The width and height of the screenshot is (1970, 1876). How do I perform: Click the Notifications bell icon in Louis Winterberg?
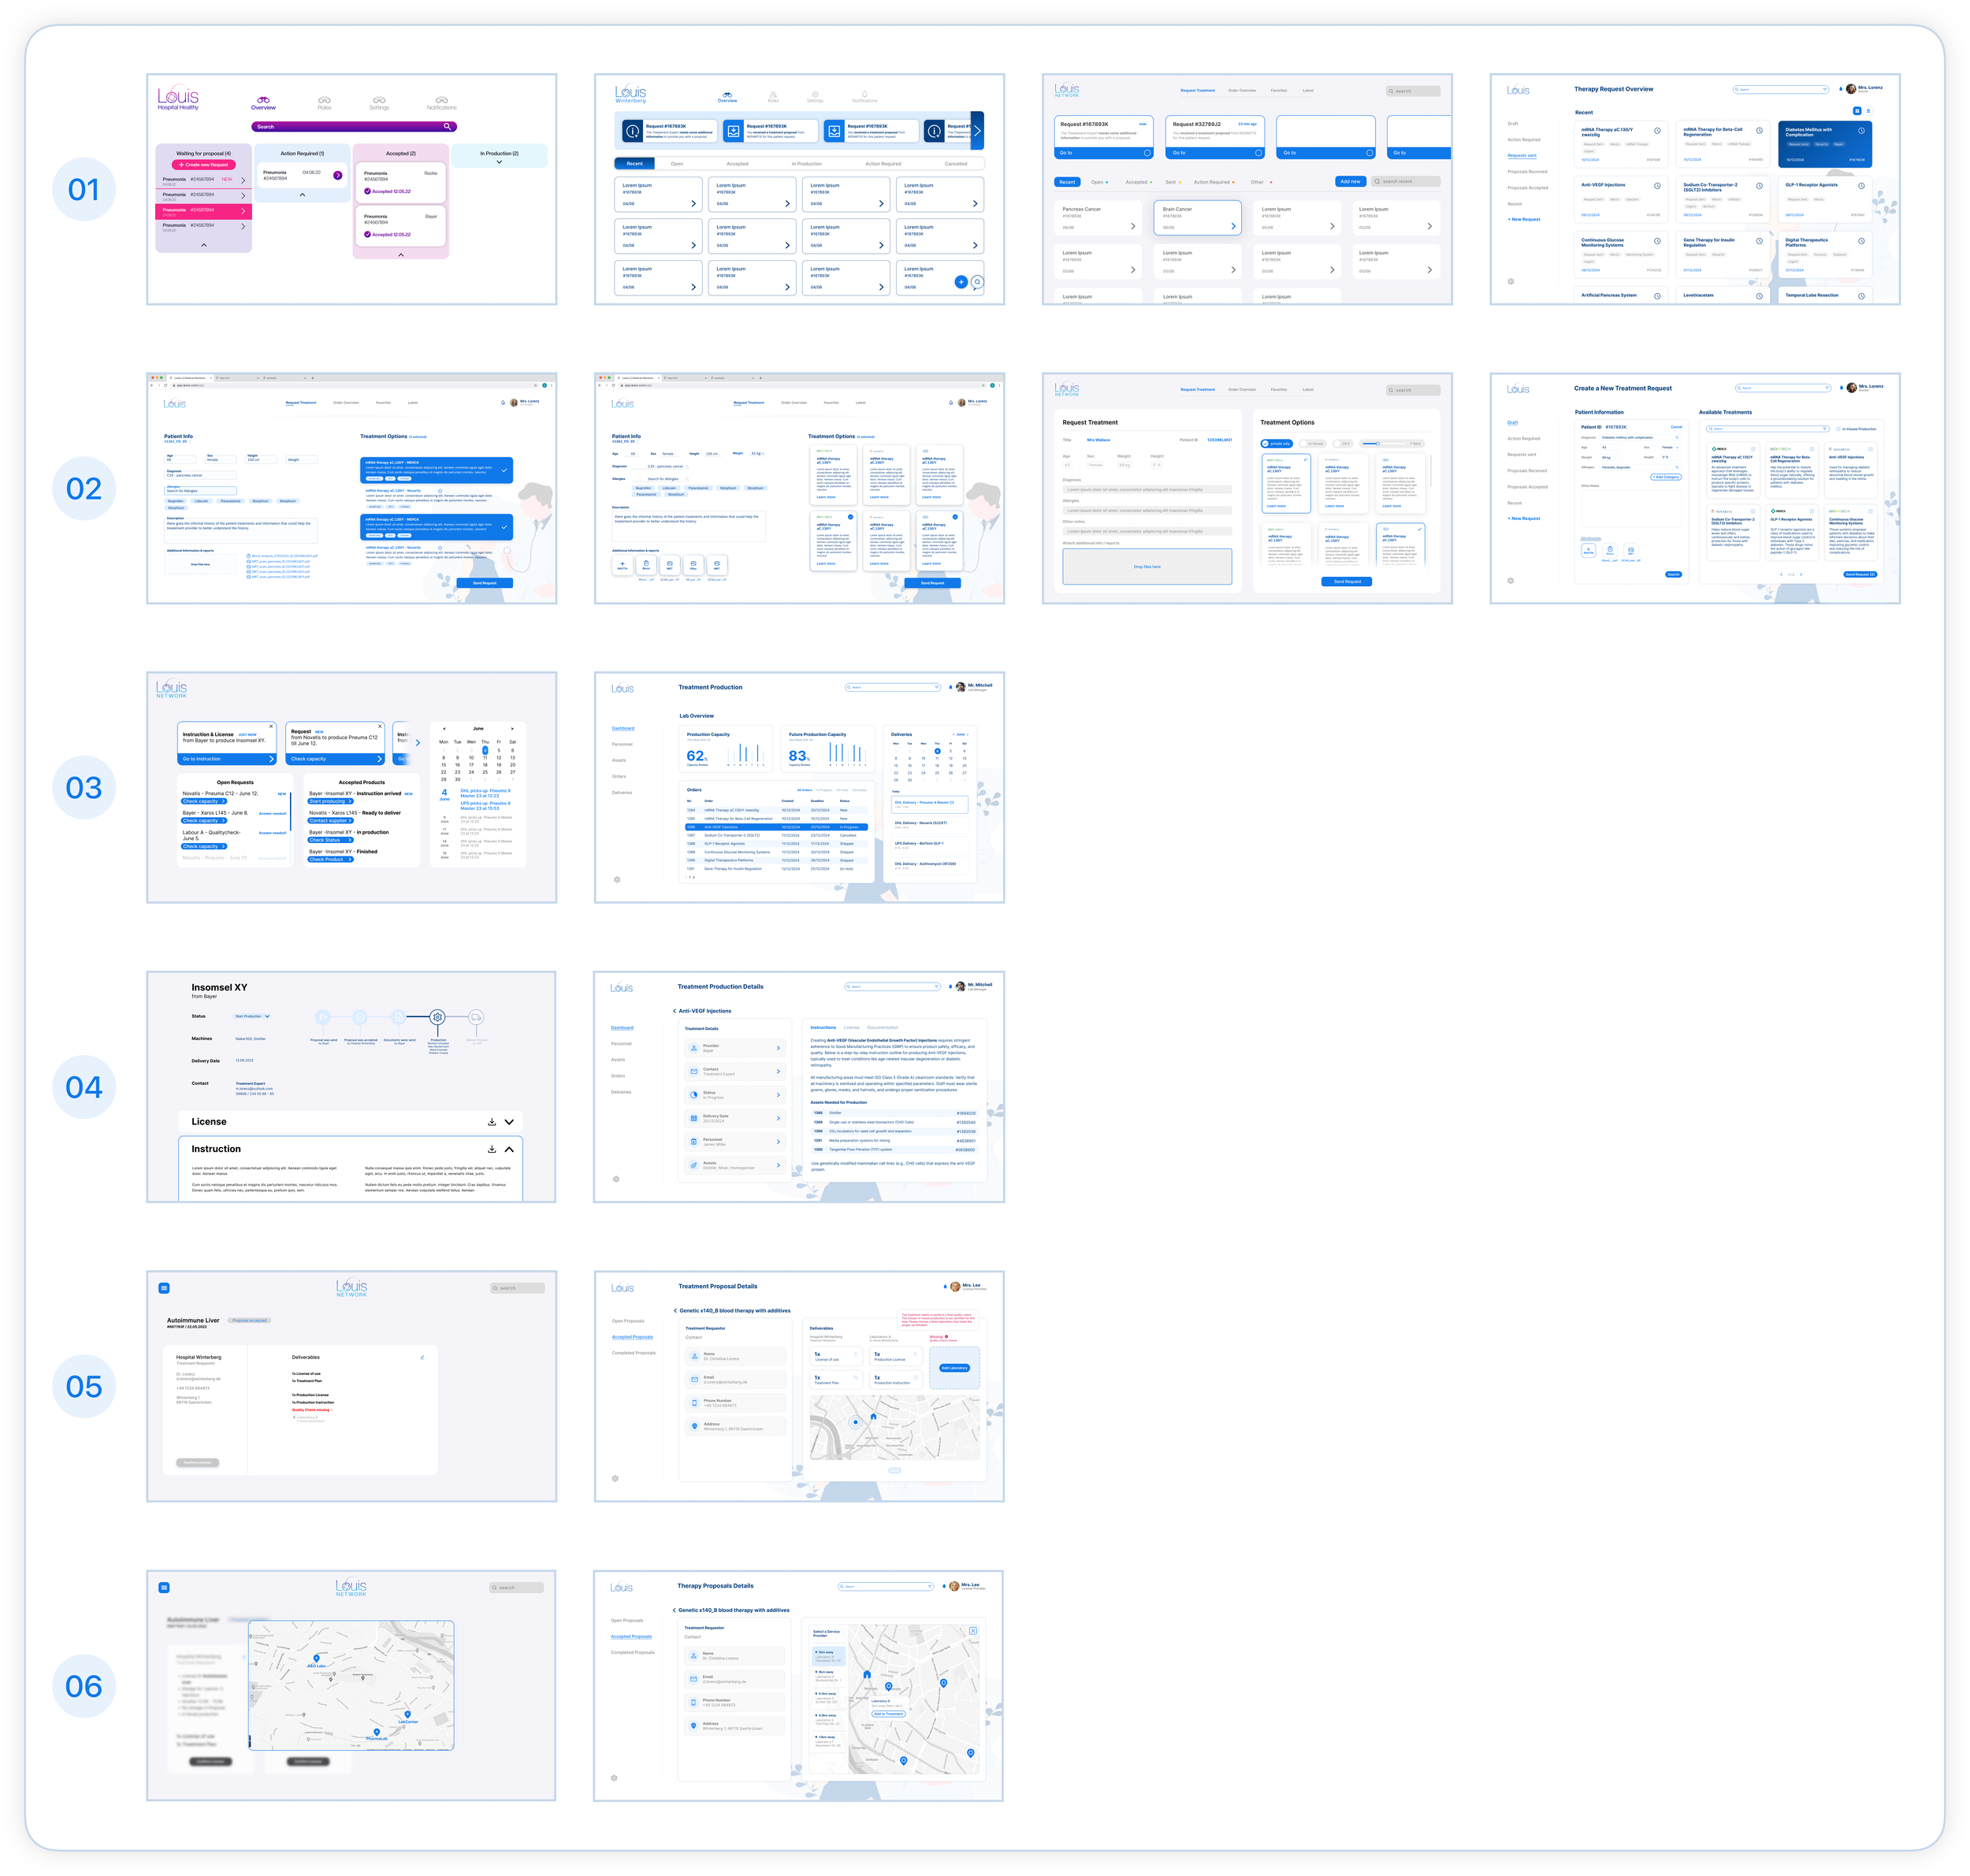(864, 94)
